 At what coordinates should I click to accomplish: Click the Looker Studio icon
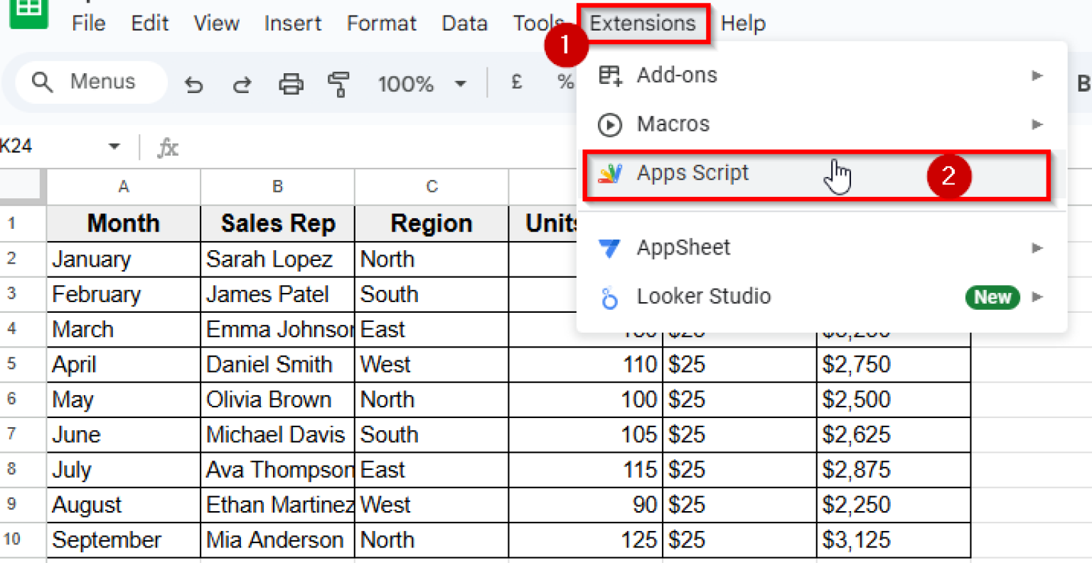click(610, 296)
